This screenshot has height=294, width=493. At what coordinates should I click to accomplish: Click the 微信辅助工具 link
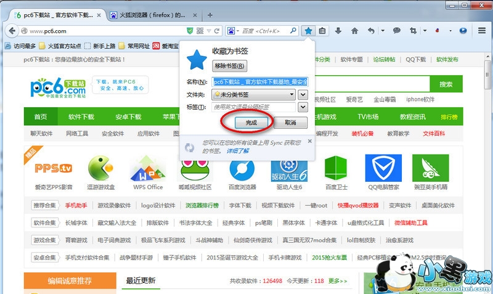pyautogui.click(x=411, y=223)
